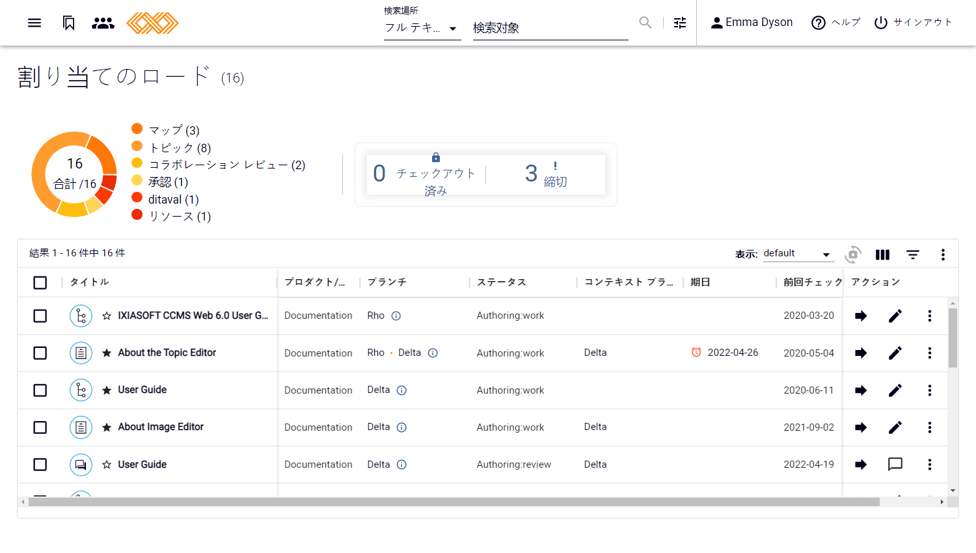The height and width of the screenshot is (553, 976).
Task: Open advanced search options sliders icon
Action: click(x=680, y=23)
